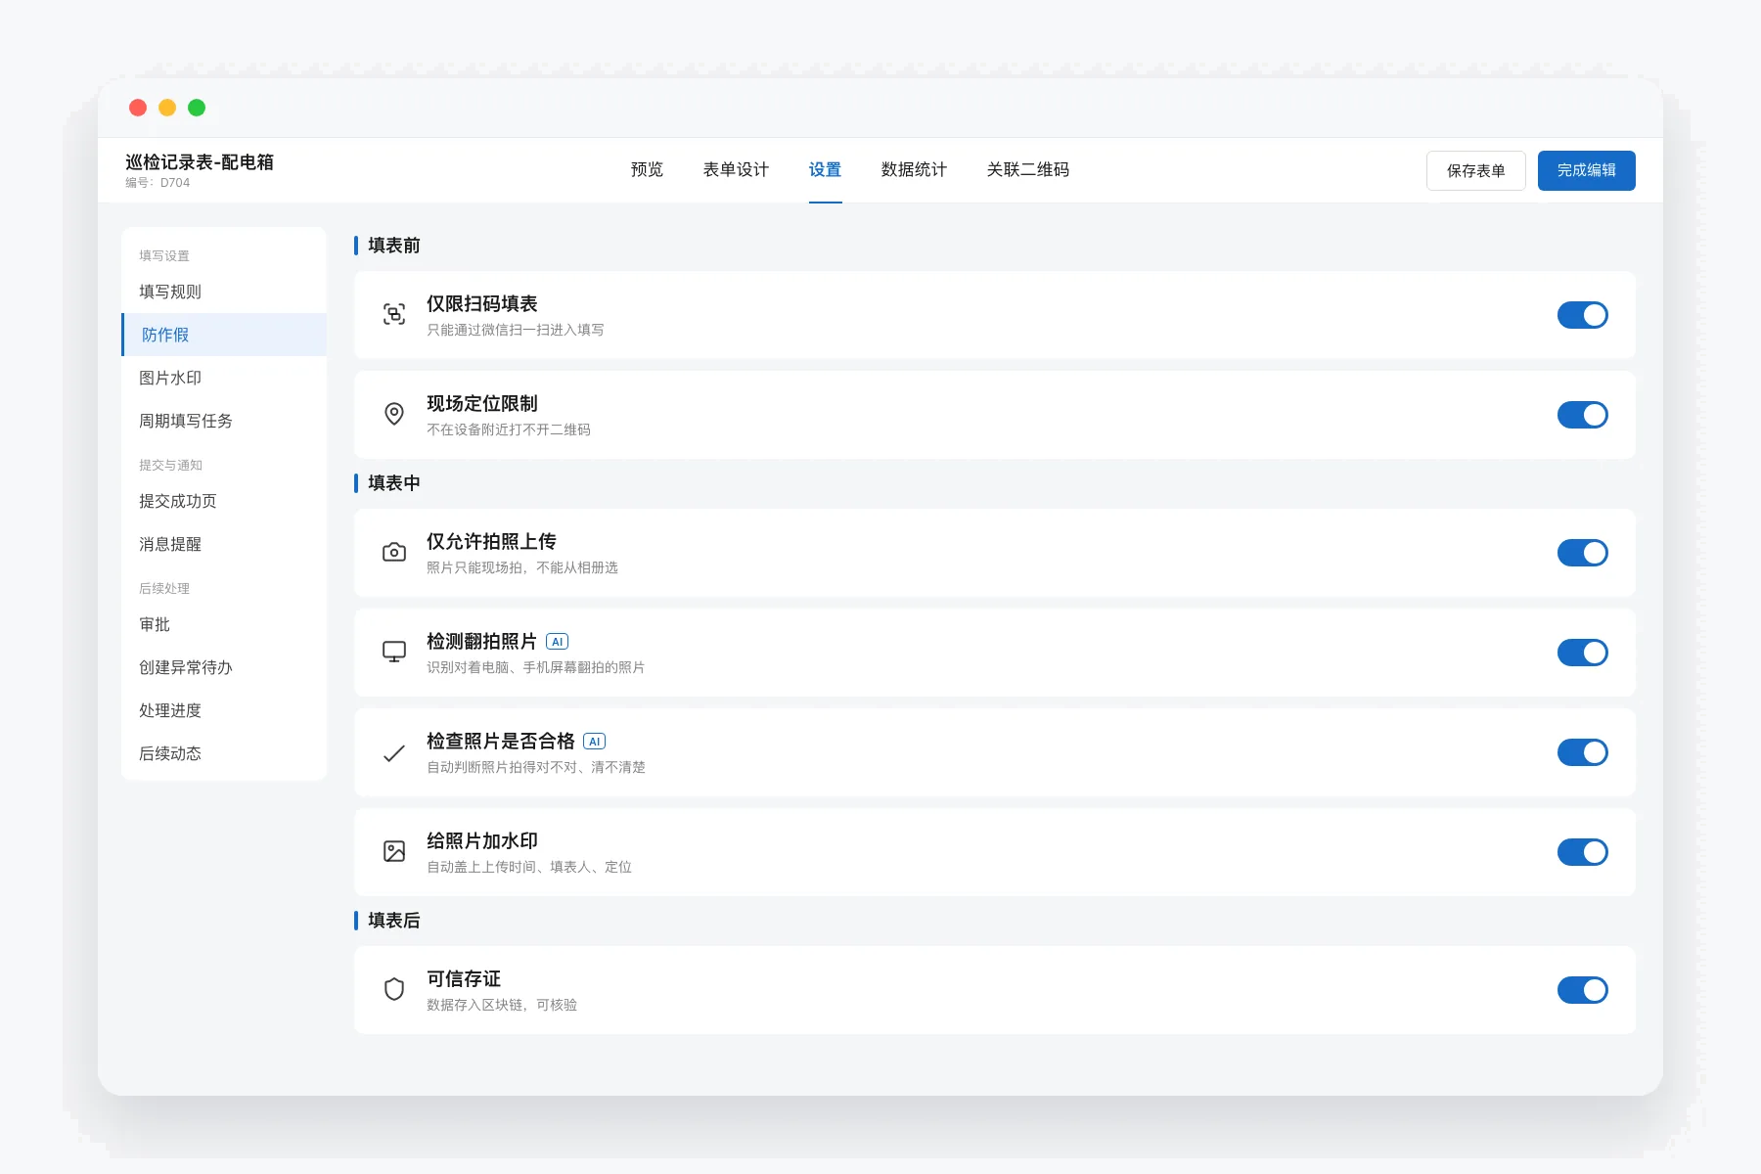Select the 设置 tab
Image resolution: width=1761 pixels, height=1174 pixels.
(x=825, y=170)
